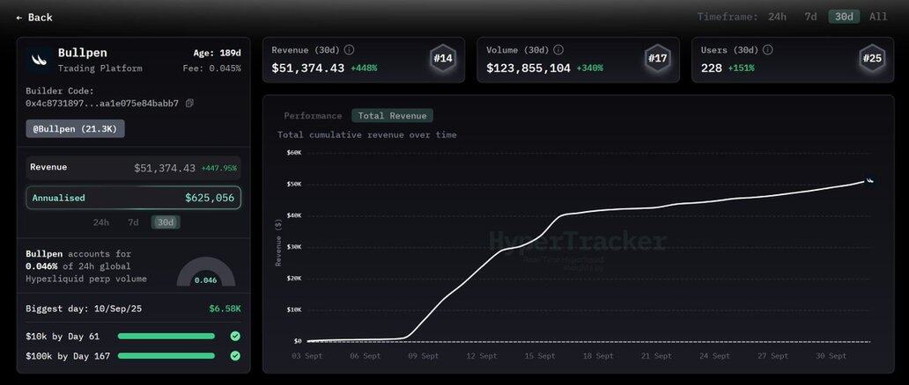Click the $10k by Day 61 progress bar
The height and width of the screenshot is (385, 909).
tap(166, 336)
